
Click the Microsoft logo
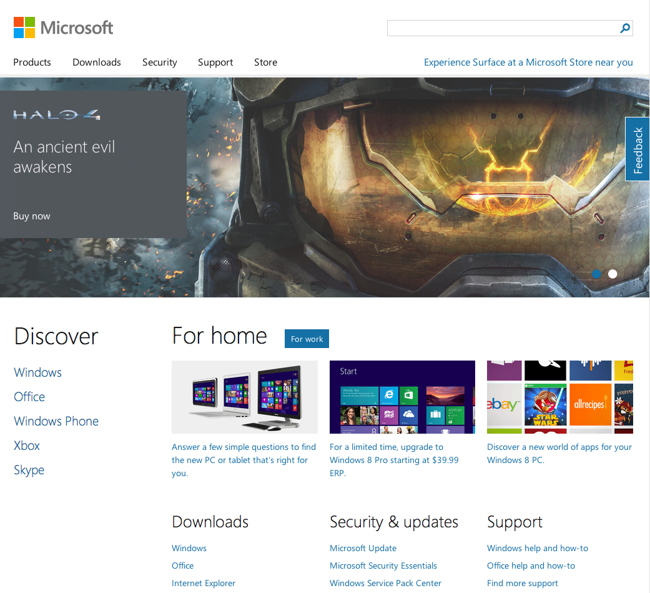coord(63,27)
